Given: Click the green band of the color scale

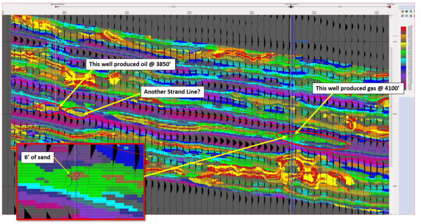Looking at the screenshot, I should click(x=404, y=54).
